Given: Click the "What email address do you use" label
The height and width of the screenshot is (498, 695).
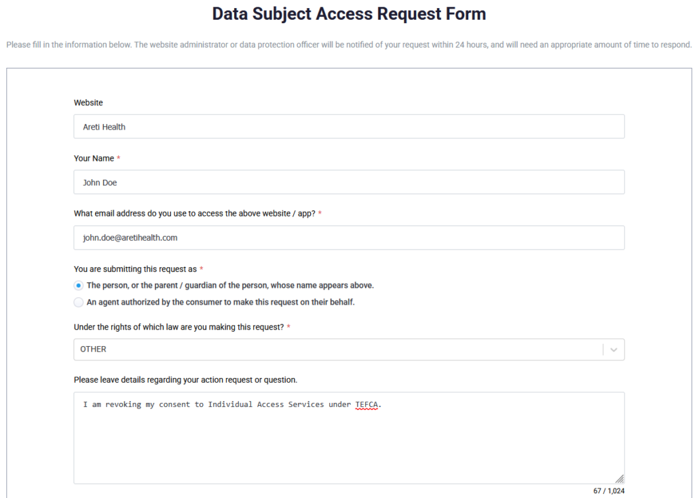Looking at the screenshot, I should click(x=194, y=214).
